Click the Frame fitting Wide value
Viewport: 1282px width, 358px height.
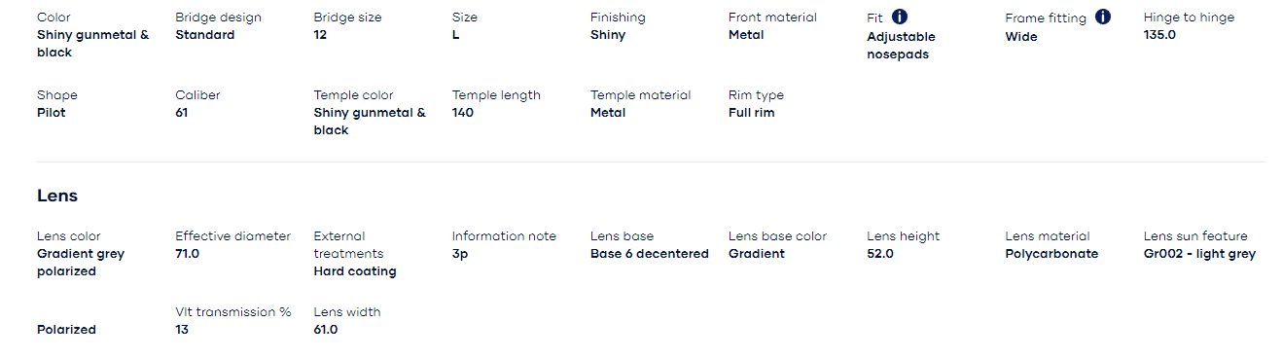pos(1021,37)
